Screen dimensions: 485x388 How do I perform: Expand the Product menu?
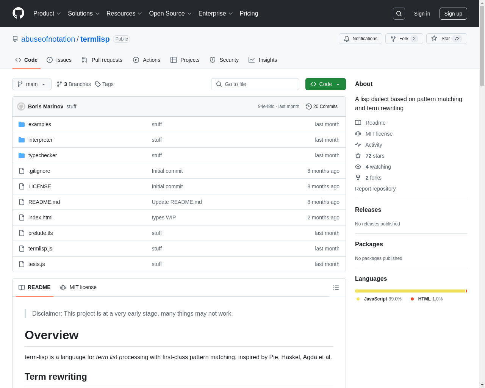coord(47,13)
